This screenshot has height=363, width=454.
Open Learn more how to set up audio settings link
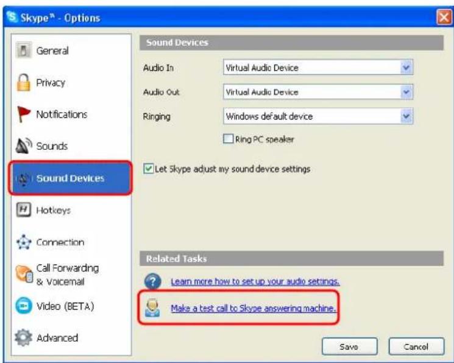255,281
